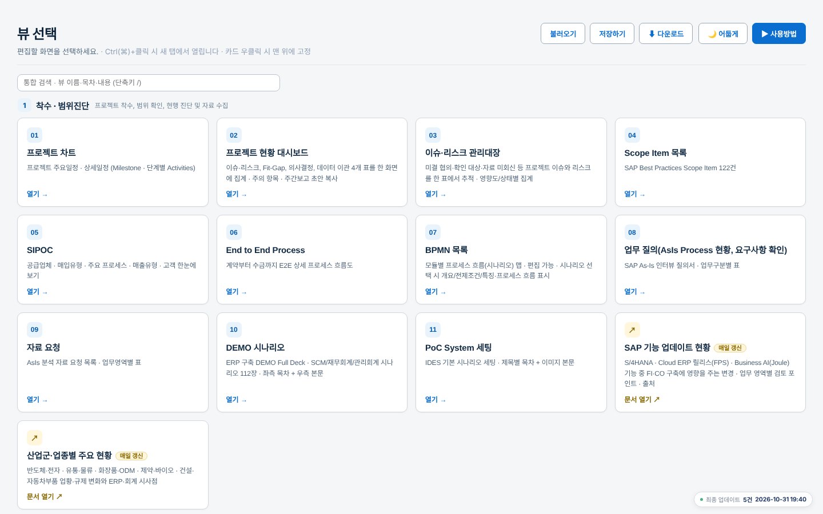Image resolution: width=823 pixels, height=514 pixels.
Task: Click the 매일 갱신 tag on 산업군·업종별 주요 현황
Action: pyautogui.click(x=131, y=456)
